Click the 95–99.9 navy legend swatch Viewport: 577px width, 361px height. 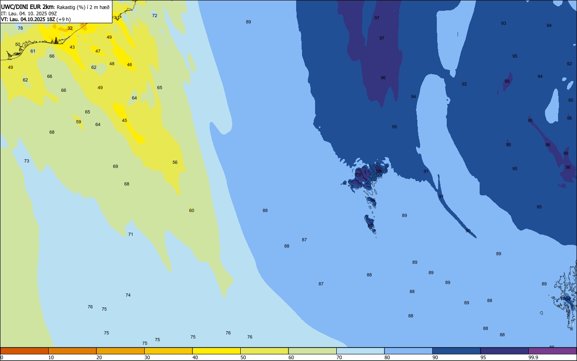(504, 351)
